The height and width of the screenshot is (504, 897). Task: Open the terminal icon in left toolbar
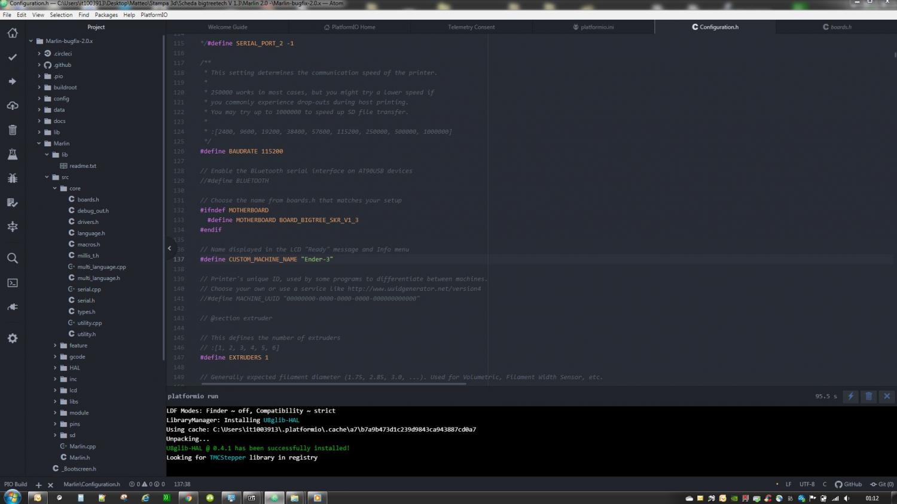pos(12,283)
